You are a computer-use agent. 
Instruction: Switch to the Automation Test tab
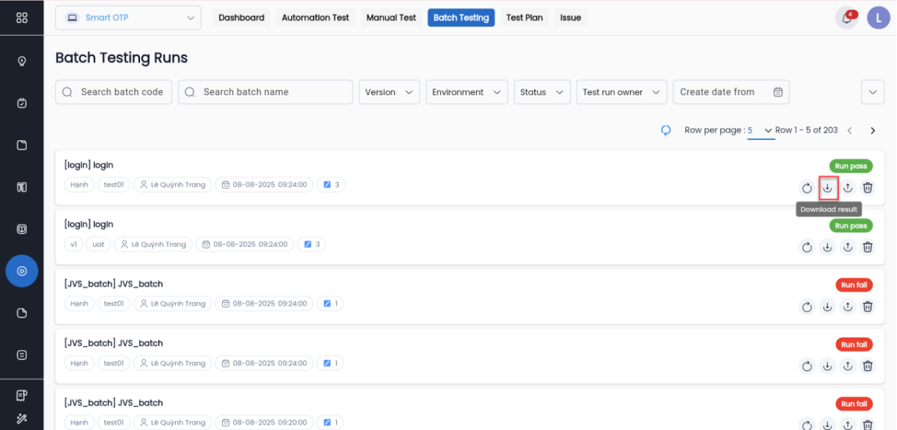click(x=315, y=18)
